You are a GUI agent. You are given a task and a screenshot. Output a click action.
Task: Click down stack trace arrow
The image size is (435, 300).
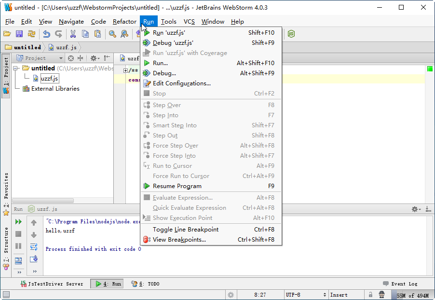coord(34,235)
